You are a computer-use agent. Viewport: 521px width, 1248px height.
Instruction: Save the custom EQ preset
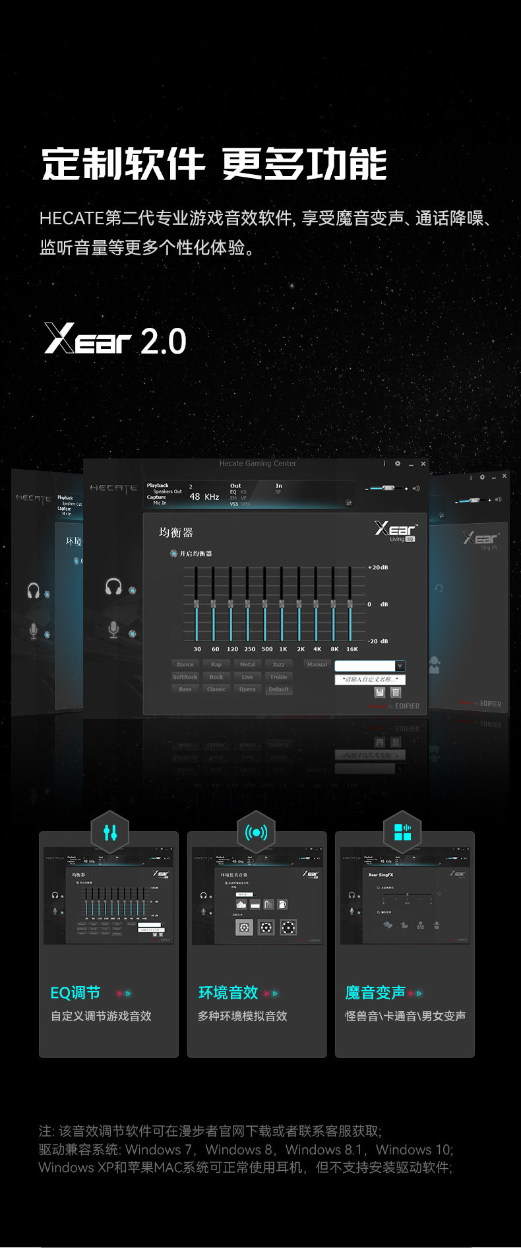pyautogui.click(x=380, y=692)
